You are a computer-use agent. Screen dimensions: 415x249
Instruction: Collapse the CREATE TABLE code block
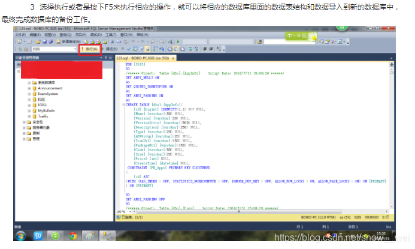tap(123, 105)
